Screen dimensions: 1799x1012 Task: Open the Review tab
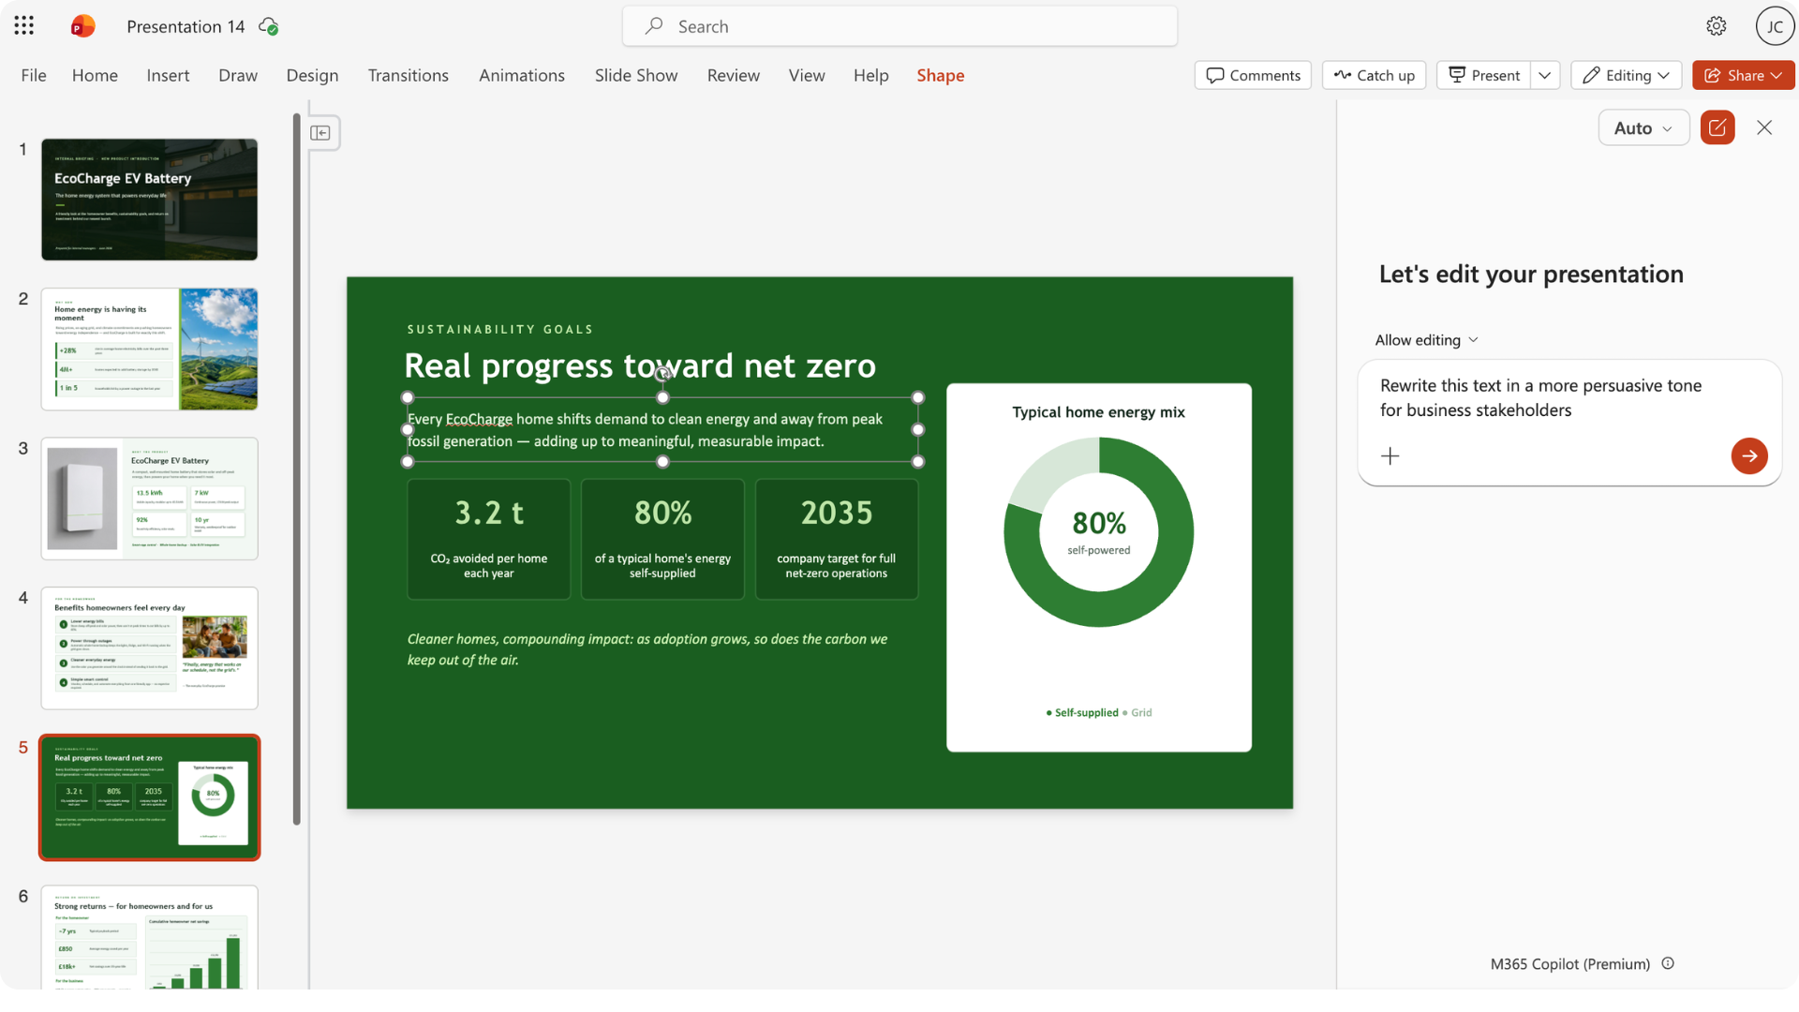click(x=733, y=75)
